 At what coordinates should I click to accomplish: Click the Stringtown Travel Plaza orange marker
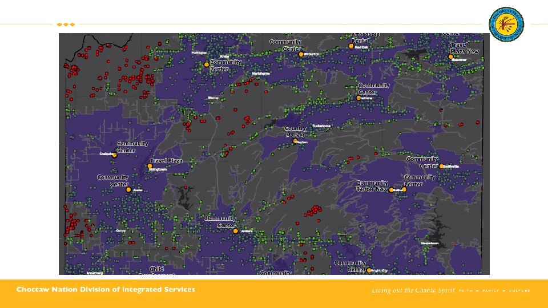pos(150,166)
